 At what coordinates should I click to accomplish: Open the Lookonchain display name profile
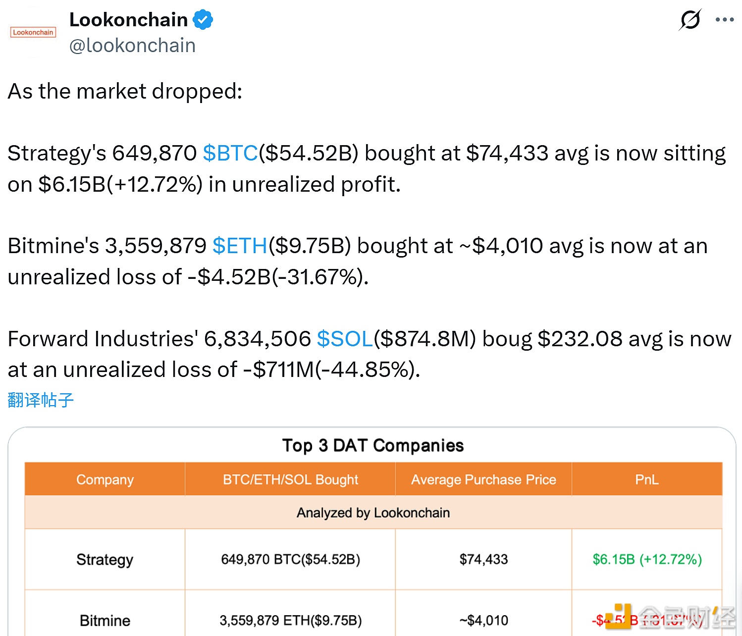(128, 20)
